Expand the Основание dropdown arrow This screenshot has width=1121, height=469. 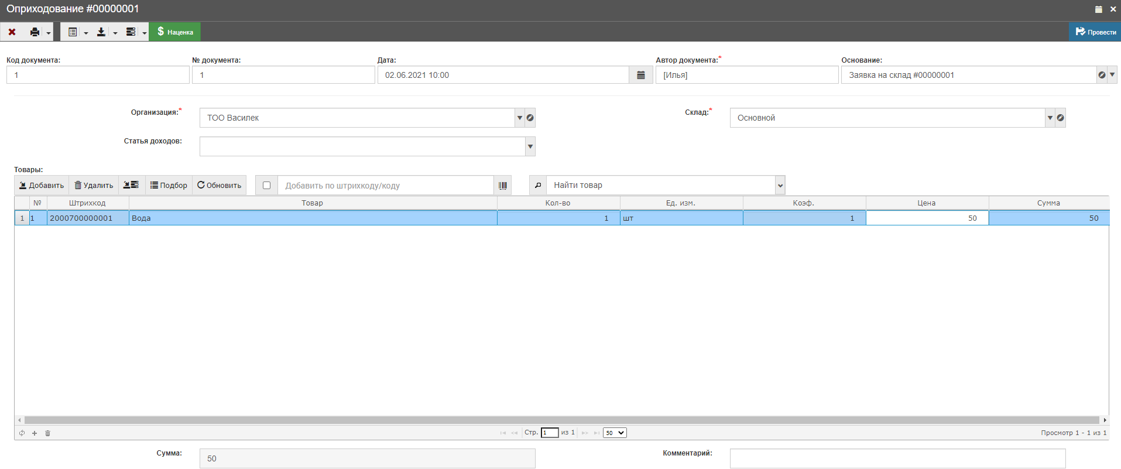click(x=1112, y=75)
